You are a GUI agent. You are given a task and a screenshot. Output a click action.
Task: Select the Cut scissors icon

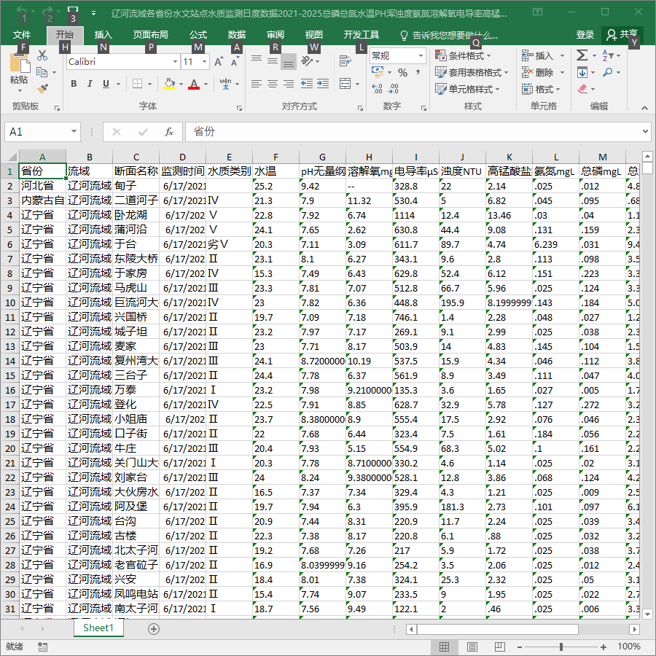[x=42, y=55]
